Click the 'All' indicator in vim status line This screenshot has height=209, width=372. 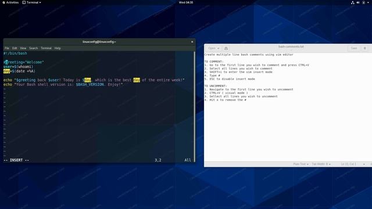(x=188, y=160)
